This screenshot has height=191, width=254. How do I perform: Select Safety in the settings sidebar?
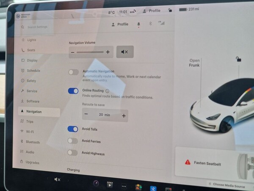pyautogui.click(x=31, y=81)
